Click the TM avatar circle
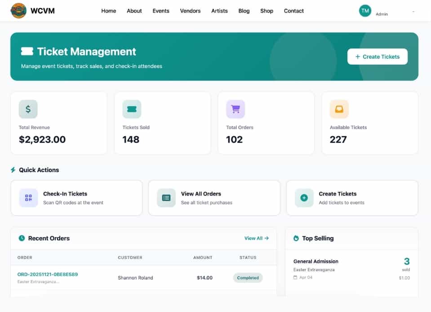This screenshot has height=312, width=431. click(x=365, y=10)
